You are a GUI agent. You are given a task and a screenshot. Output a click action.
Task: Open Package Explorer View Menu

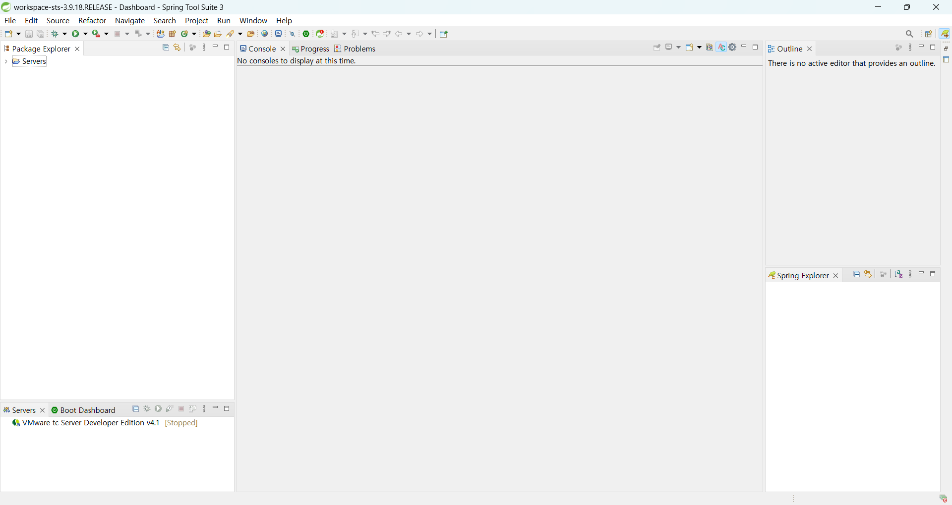[x=204, y=48]
